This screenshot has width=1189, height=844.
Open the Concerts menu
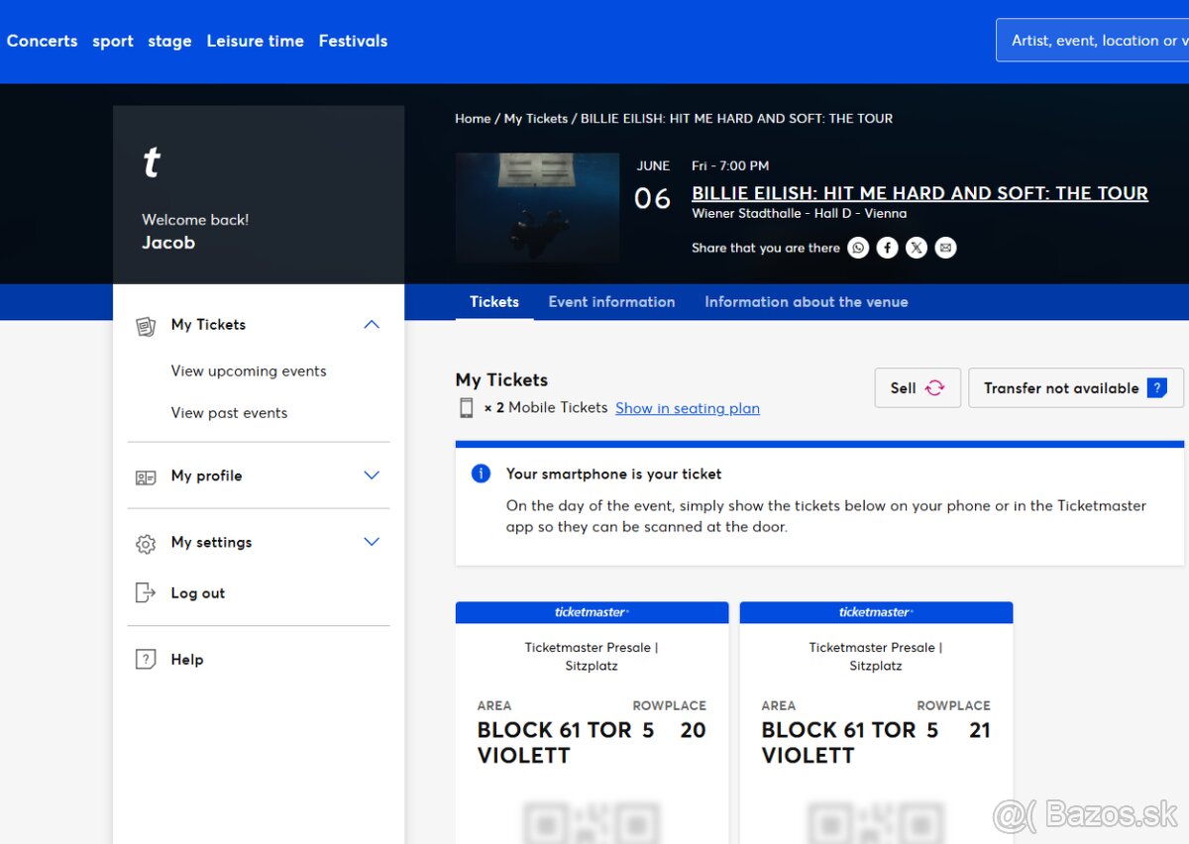point(42,41)
